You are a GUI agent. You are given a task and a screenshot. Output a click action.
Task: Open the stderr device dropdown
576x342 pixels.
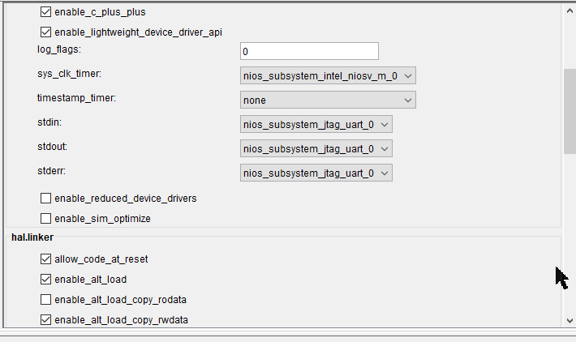(x=316, y=173)
